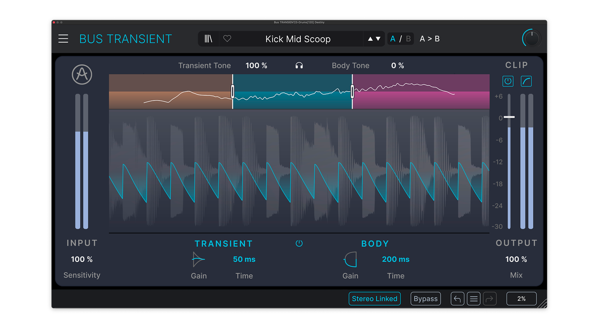Enable the Stereo Linked mode
Image resolution: width=598 pixels, height=332 pixels.
point(374,299)
